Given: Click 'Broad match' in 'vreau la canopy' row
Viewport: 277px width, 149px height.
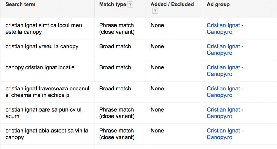Looking at the screenshot, I should pyautogui.click(x=115, y=47).
